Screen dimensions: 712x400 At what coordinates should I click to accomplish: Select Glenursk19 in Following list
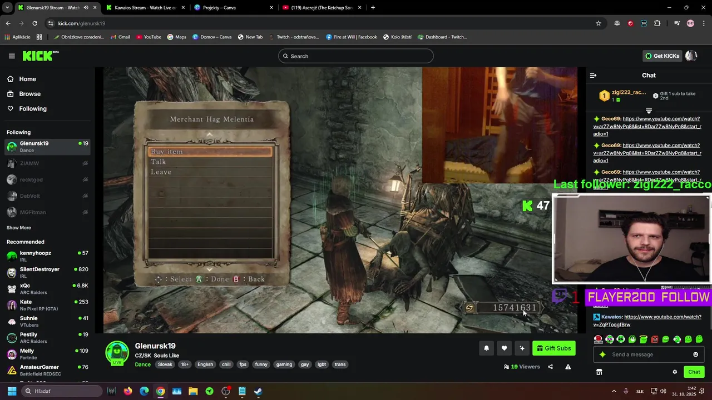coord(47,147)
